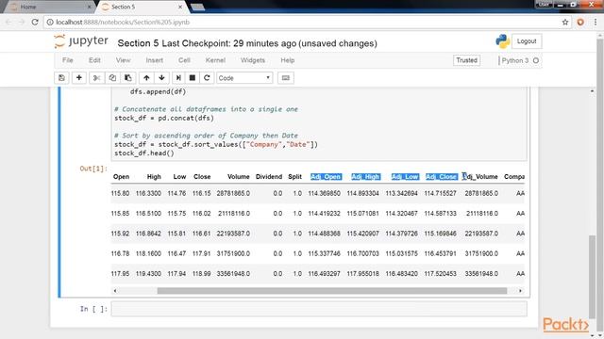
Task: Click the Trusted notebook button
Action: [466, 60]
